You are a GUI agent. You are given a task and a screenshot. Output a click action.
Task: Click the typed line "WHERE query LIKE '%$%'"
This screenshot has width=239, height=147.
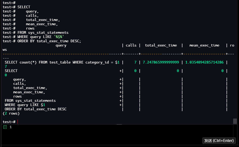[x=41, y=37]
